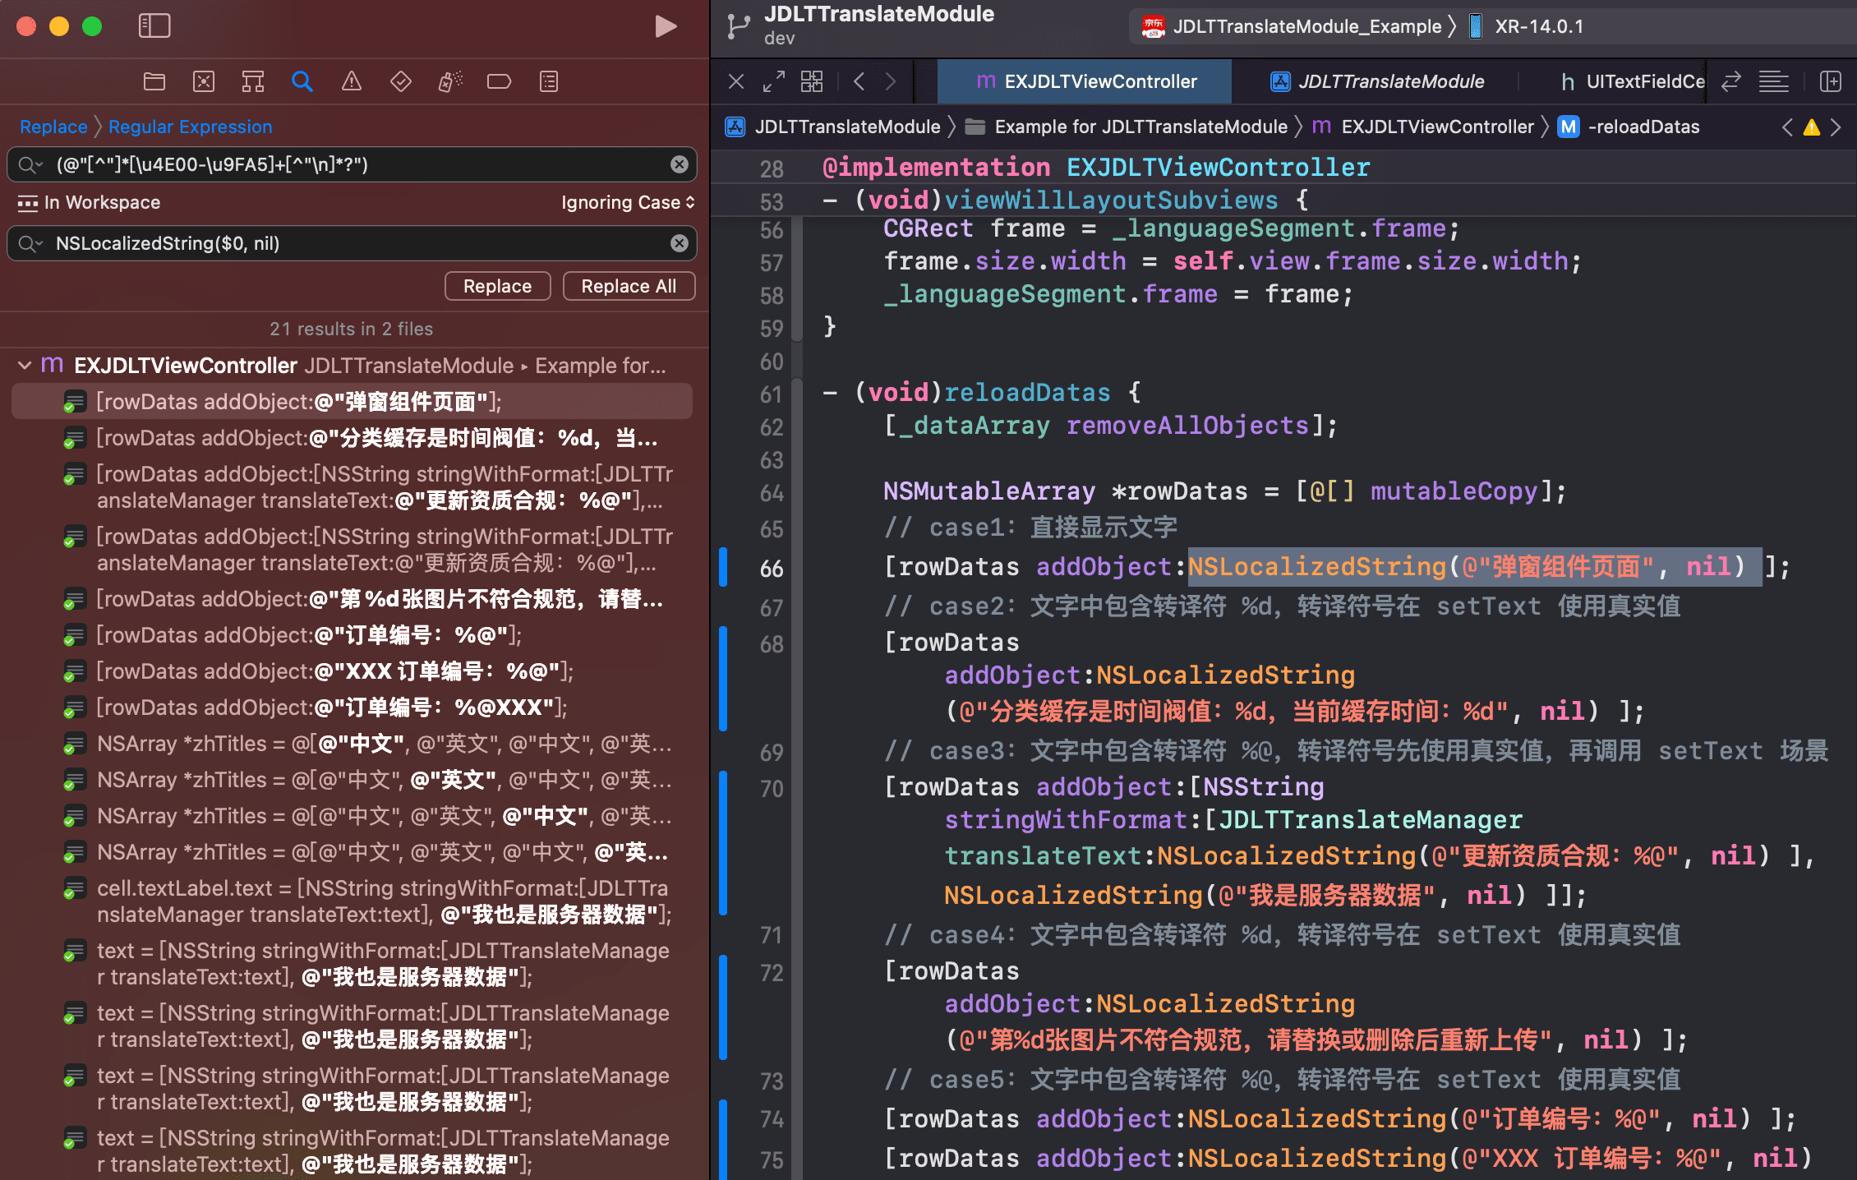The height and width of the screenshot is (1180, 1857).
Task: Click the Replace button
Action: click(497, 286)
